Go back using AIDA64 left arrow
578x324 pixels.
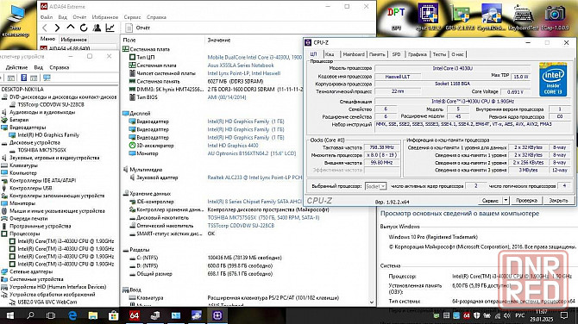pyautogui.click(x=45, y=28)
